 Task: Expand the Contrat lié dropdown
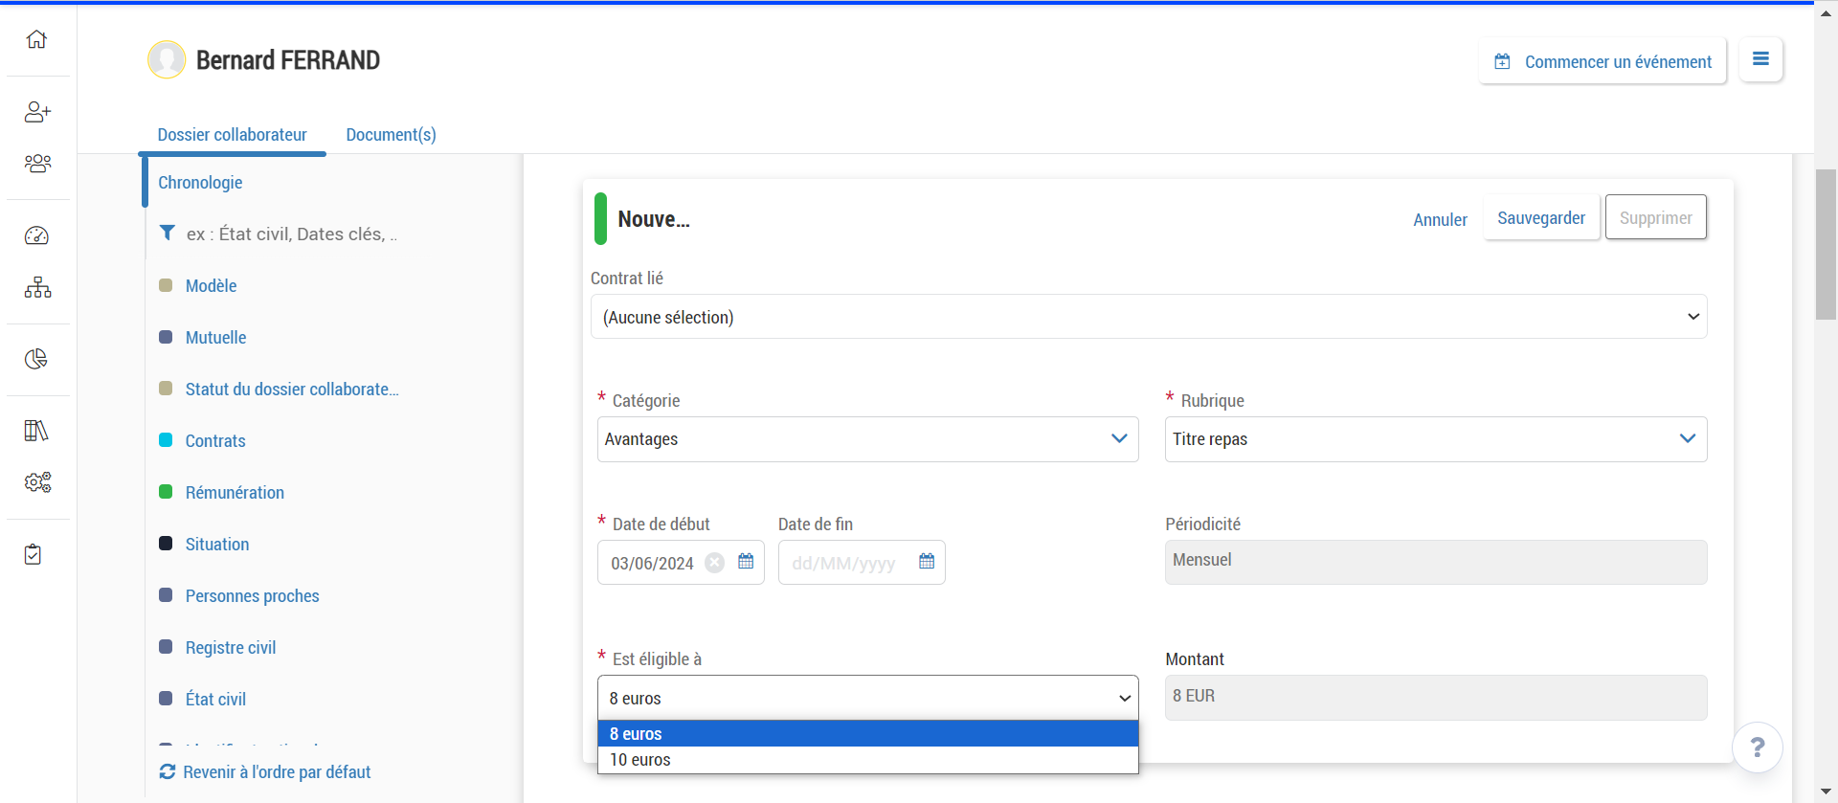[1148, 317]
